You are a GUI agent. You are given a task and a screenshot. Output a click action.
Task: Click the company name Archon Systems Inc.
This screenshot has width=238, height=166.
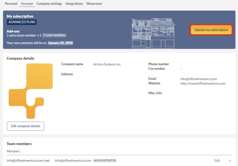(x=107, y=64)
